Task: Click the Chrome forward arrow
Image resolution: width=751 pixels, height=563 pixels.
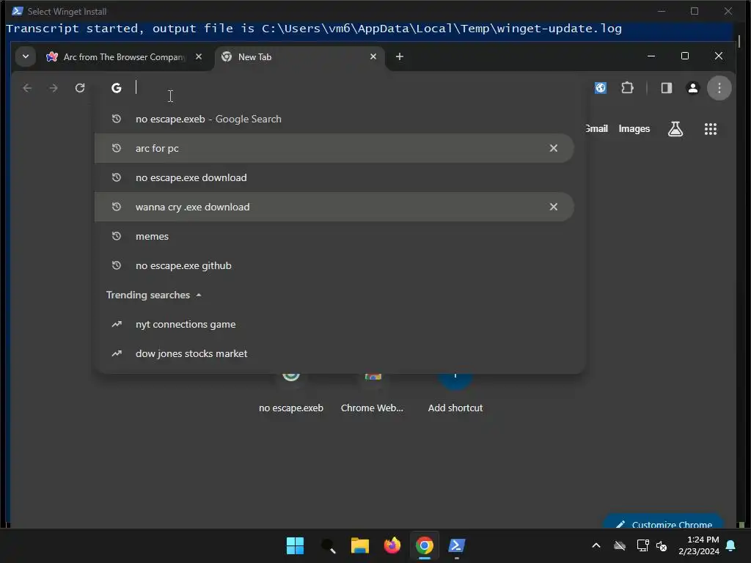Action: tap(54, 88)
